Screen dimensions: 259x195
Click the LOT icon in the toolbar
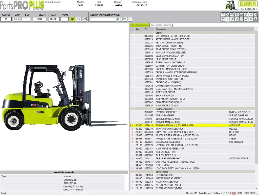coord(246,19)
